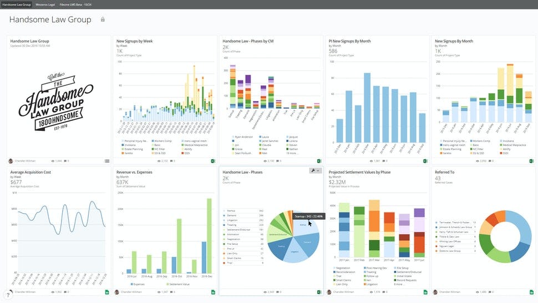
Task: Open the PI New Signups By Month card title
Action: (349, 41)
